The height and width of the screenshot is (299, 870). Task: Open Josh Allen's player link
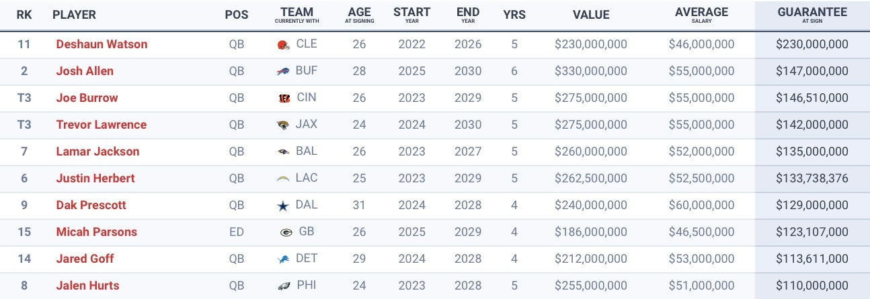[x=85, y=71]
